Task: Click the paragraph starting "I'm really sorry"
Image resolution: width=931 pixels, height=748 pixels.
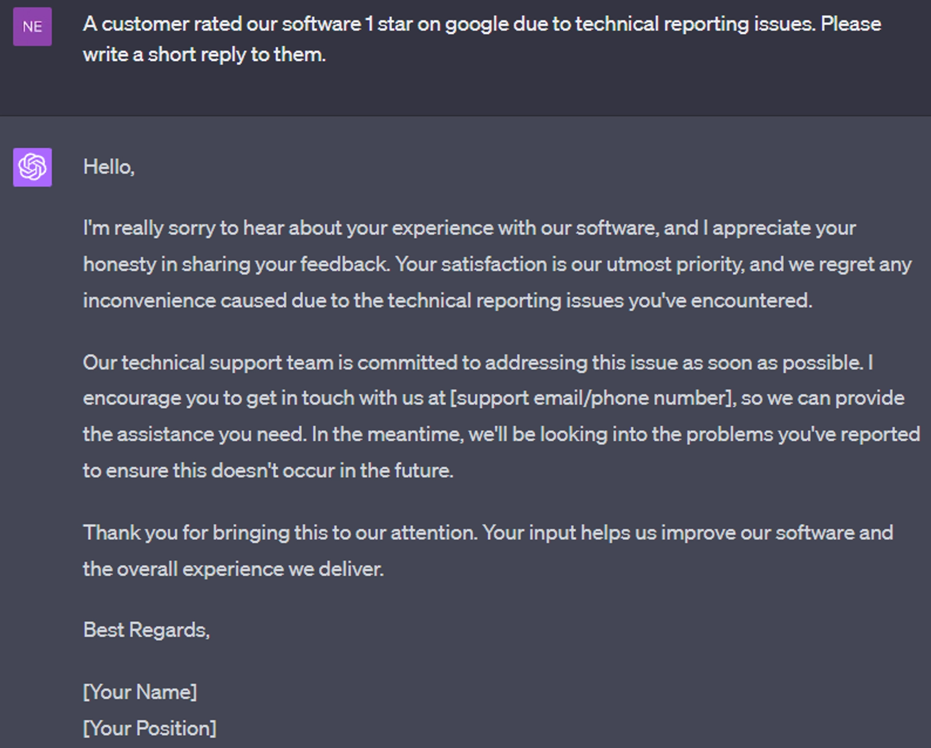Action: click(x=497, y=264)
